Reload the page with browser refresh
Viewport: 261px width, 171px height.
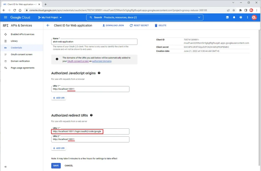[x=15, y=10]
